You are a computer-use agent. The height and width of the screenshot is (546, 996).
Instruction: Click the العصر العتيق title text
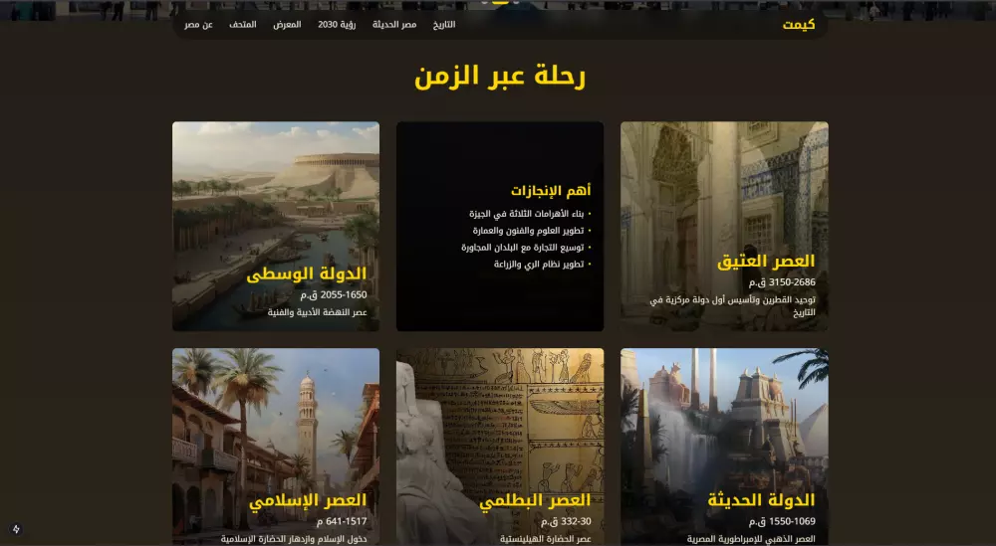[766, 262]
